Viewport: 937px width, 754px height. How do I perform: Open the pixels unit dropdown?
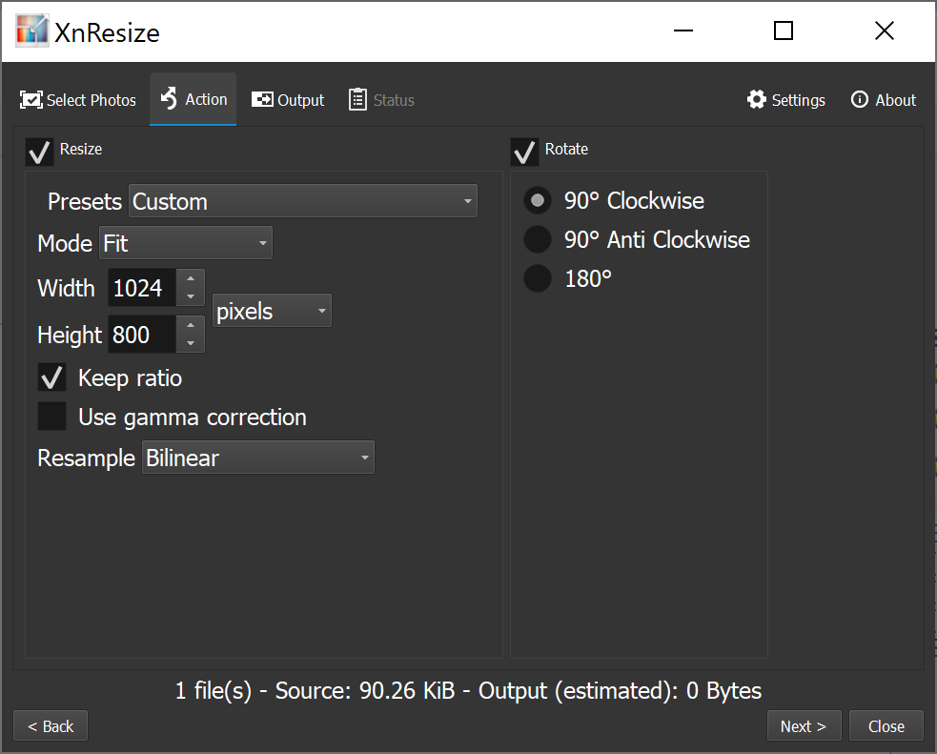272,311
